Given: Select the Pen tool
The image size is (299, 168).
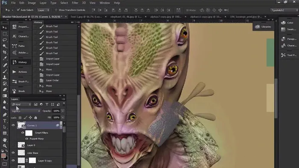Looking at the screenshot, I should [x=5, y=115].
